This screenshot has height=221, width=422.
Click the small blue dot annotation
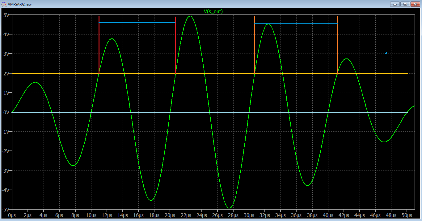386,53
